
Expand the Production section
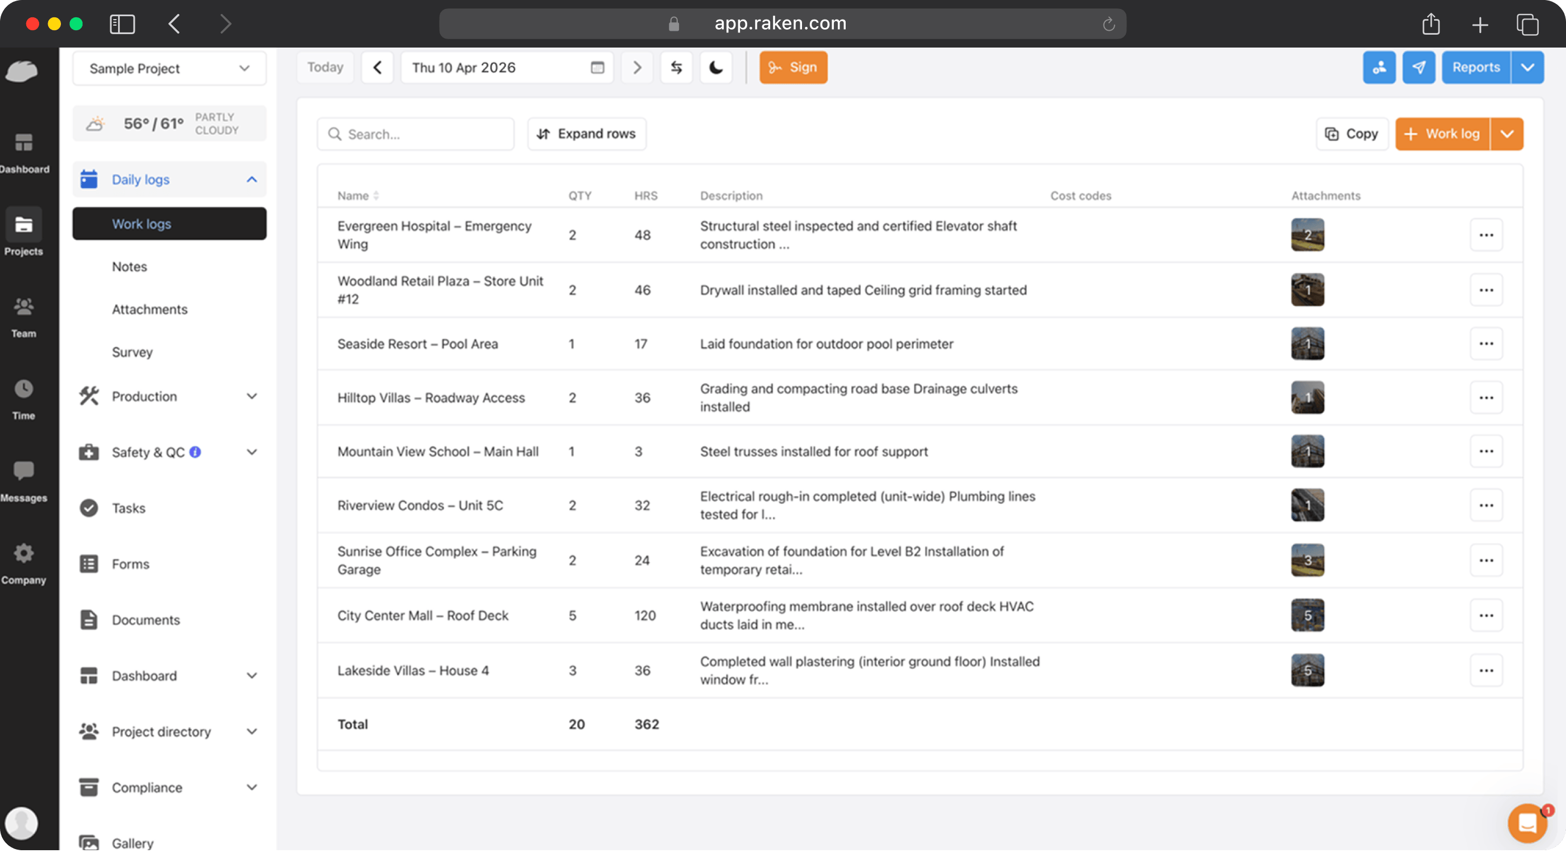[x=169, y=397]
